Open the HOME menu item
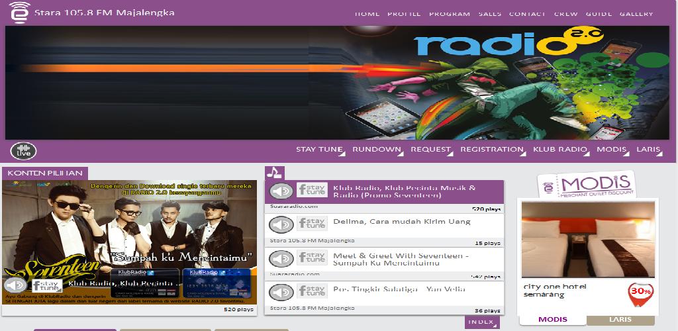 (x=367, y=14)
